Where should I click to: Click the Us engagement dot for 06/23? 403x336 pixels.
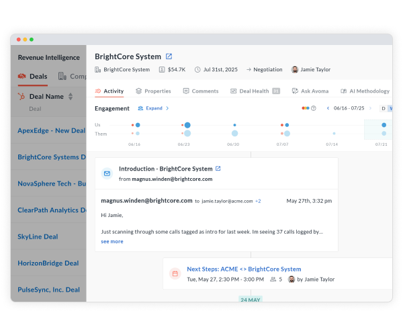(x=187, y=125)
